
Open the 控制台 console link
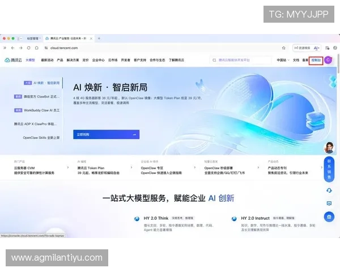pos(316,60)
